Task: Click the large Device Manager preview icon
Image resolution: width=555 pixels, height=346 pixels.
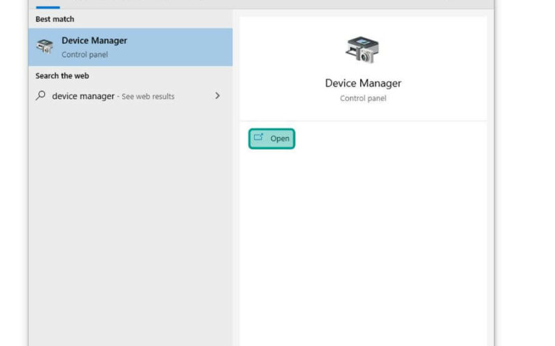Action: pos(362,50)
